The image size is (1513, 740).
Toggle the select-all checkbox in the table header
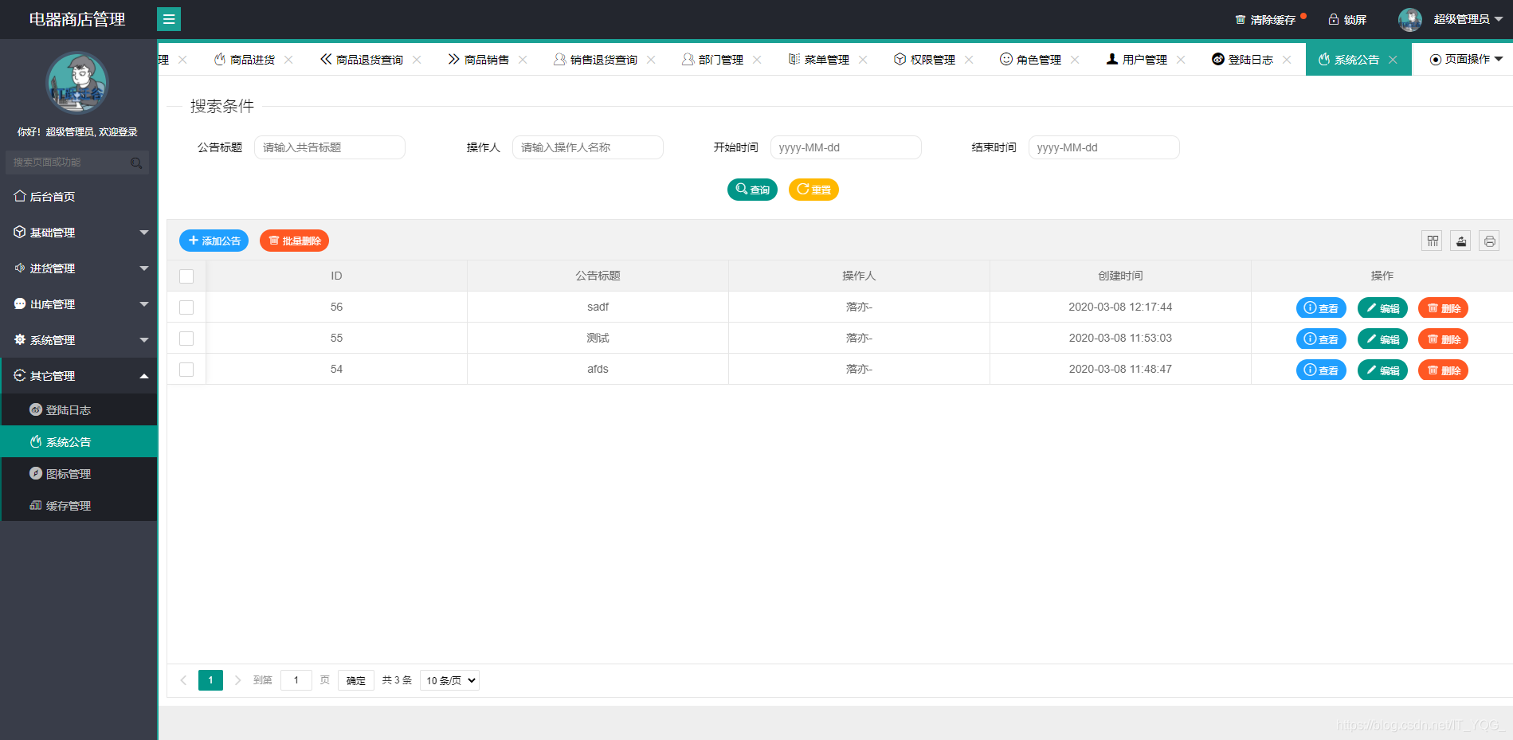tap(186, 276)
